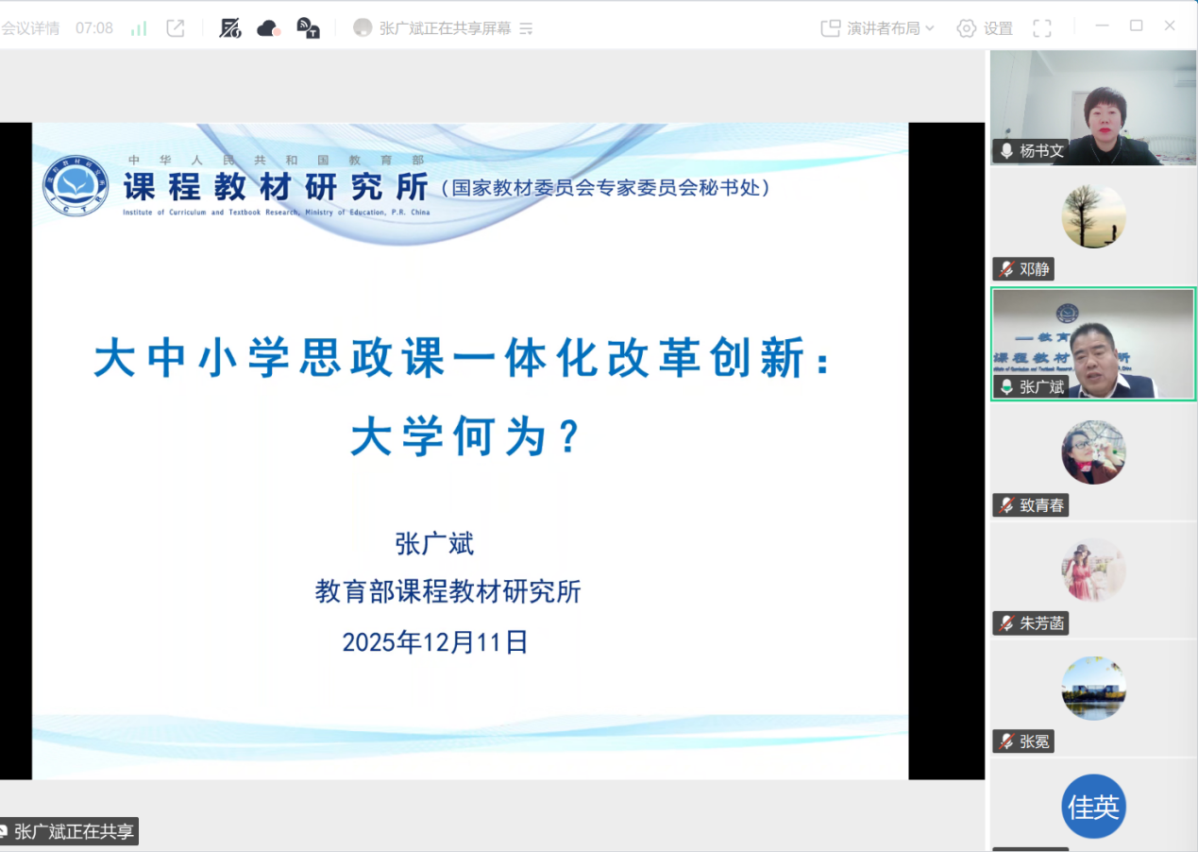Enter fullscreen mode with the brackets icon
1198x852 pixels.
(1041, 28)
